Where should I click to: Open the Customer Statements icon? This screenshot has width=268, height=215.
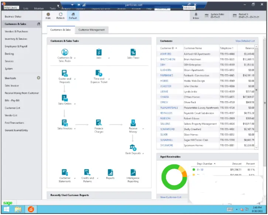65,172
